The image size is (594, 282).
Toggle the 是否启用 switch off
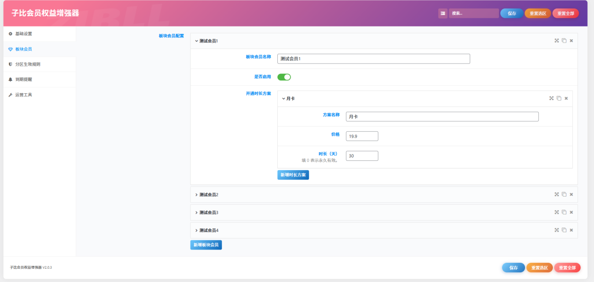pyautogui.click(x=284, y=77)
